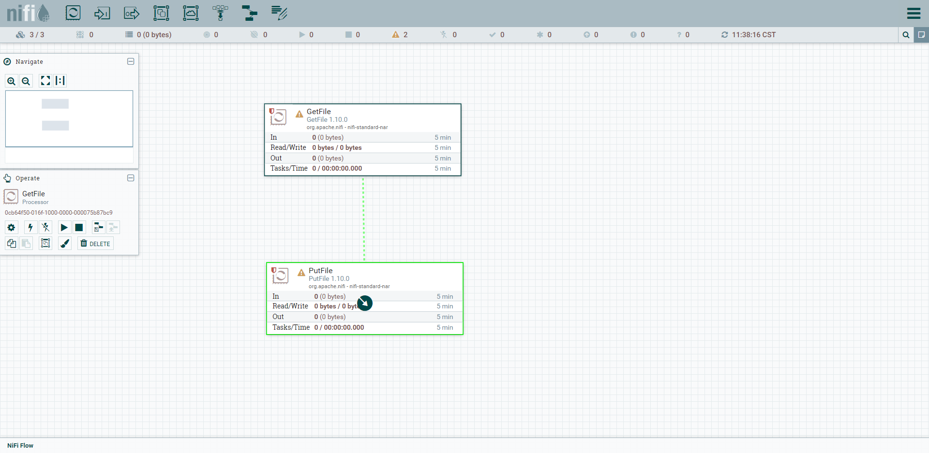929x453 pixels.
Task: Select the Funnel toolbar icon
Action: pos(220,13)
